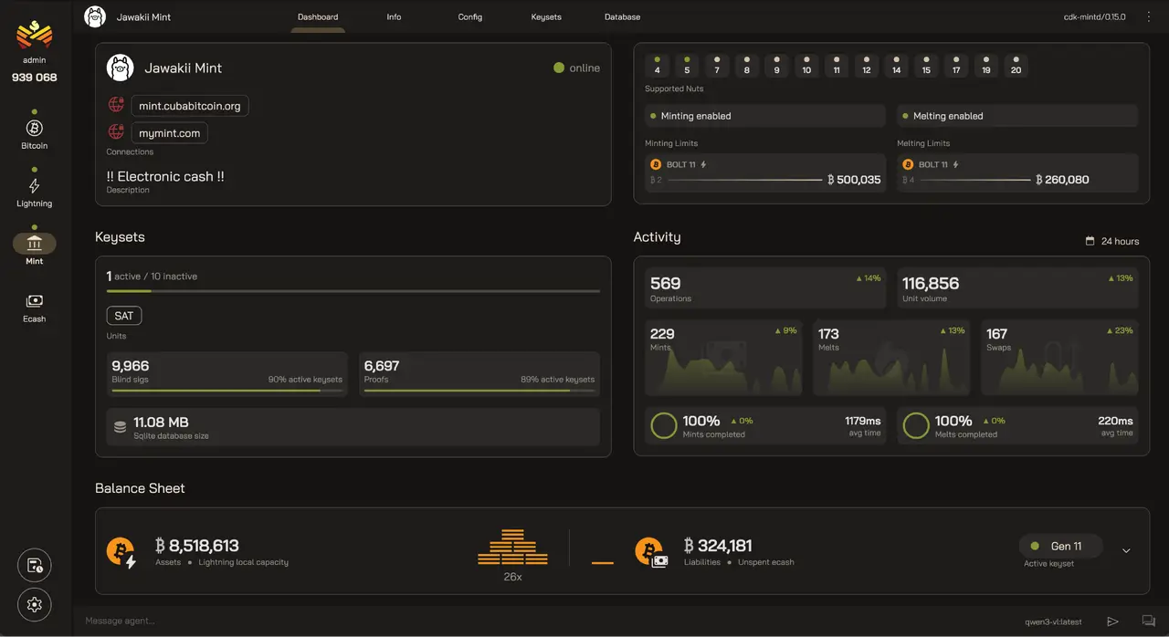This screenshot has height=637, width=1169.
Task: Select supported Nut 20 badge
Action: (1016, 66)
